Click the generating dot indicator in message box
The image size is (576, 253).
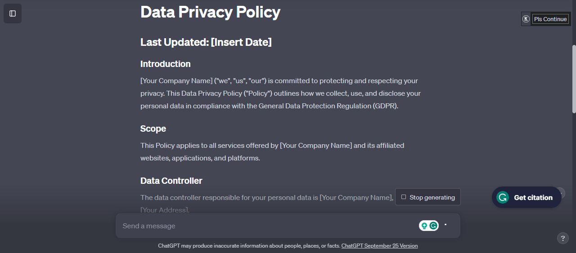coord(445,224)
